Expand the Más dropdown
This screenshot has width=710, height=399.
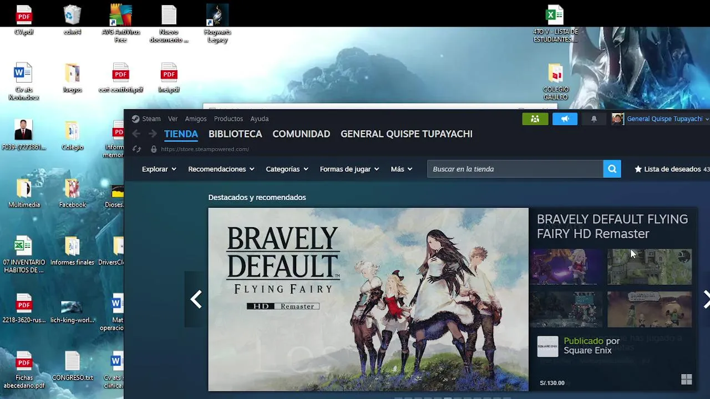coord(402,169)
